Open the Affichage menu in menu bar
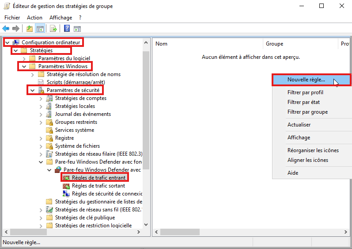Image resolution: width=352 pixels, height=249 pixels. coord(61,18)
